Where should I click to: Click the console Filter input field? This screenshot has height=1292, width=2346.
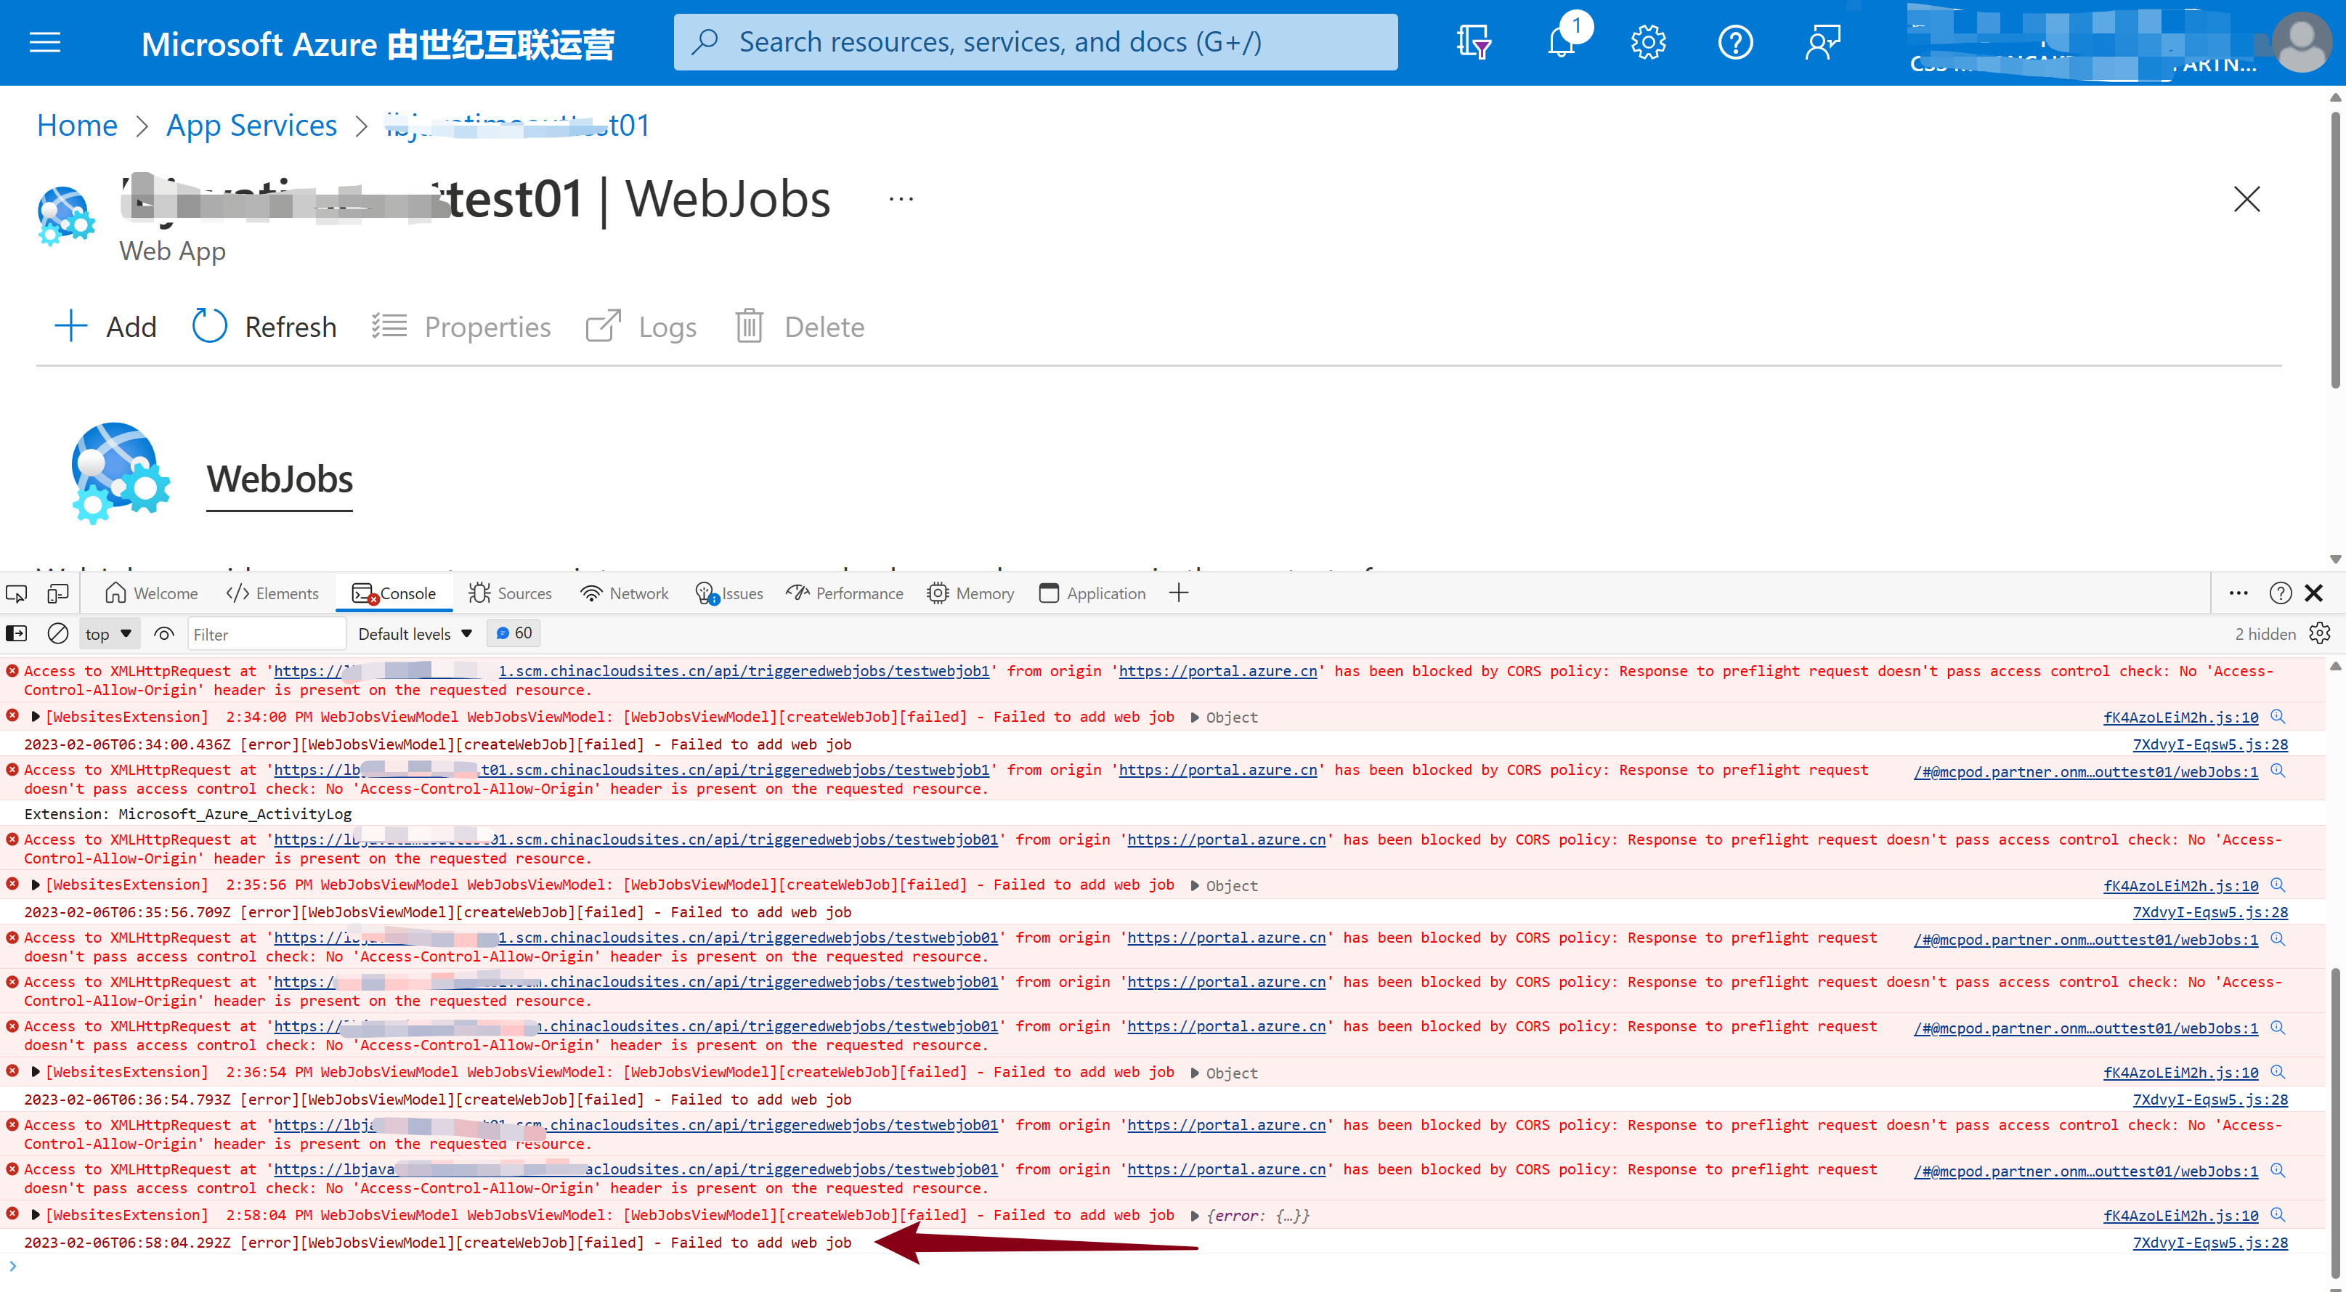(x=266, y=634)
